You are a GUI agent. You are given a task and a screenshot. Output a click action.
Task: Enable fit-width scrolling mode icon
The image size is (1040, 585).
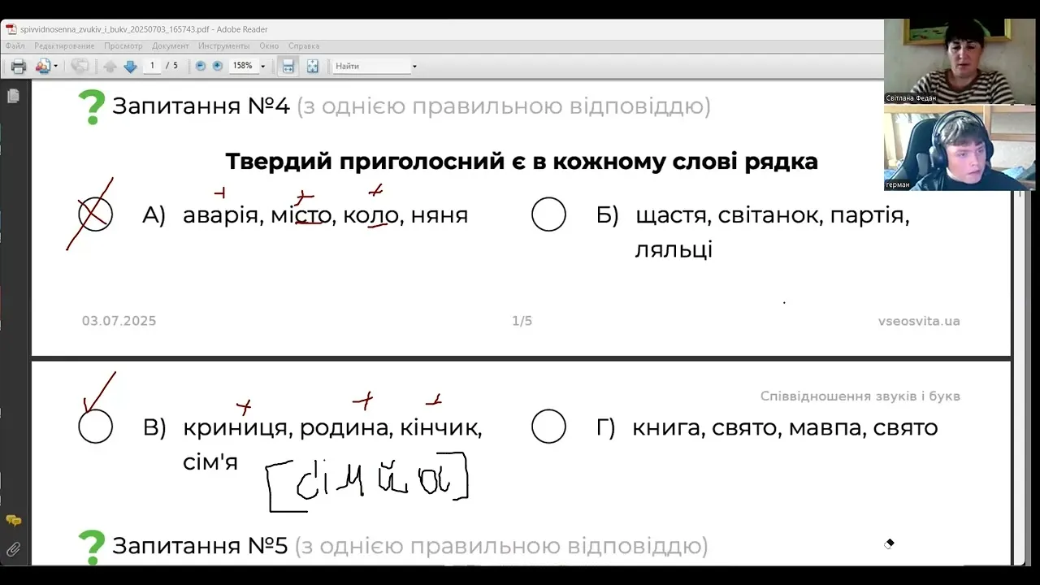(288, 67)
